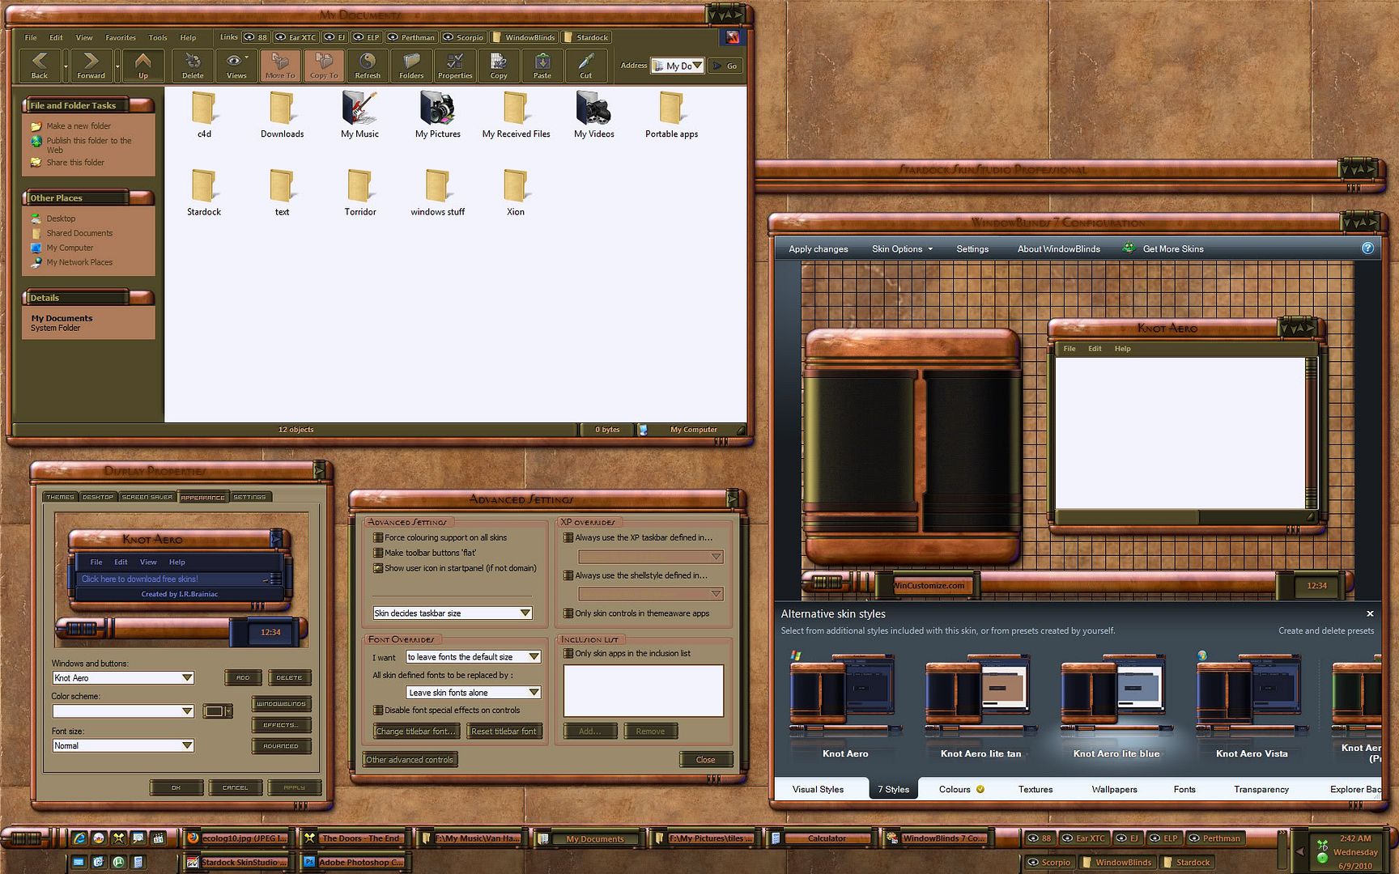1399x874 pixels.
Task: Open the Leave skin fonts alone dropdown
Action: point(473,693)
